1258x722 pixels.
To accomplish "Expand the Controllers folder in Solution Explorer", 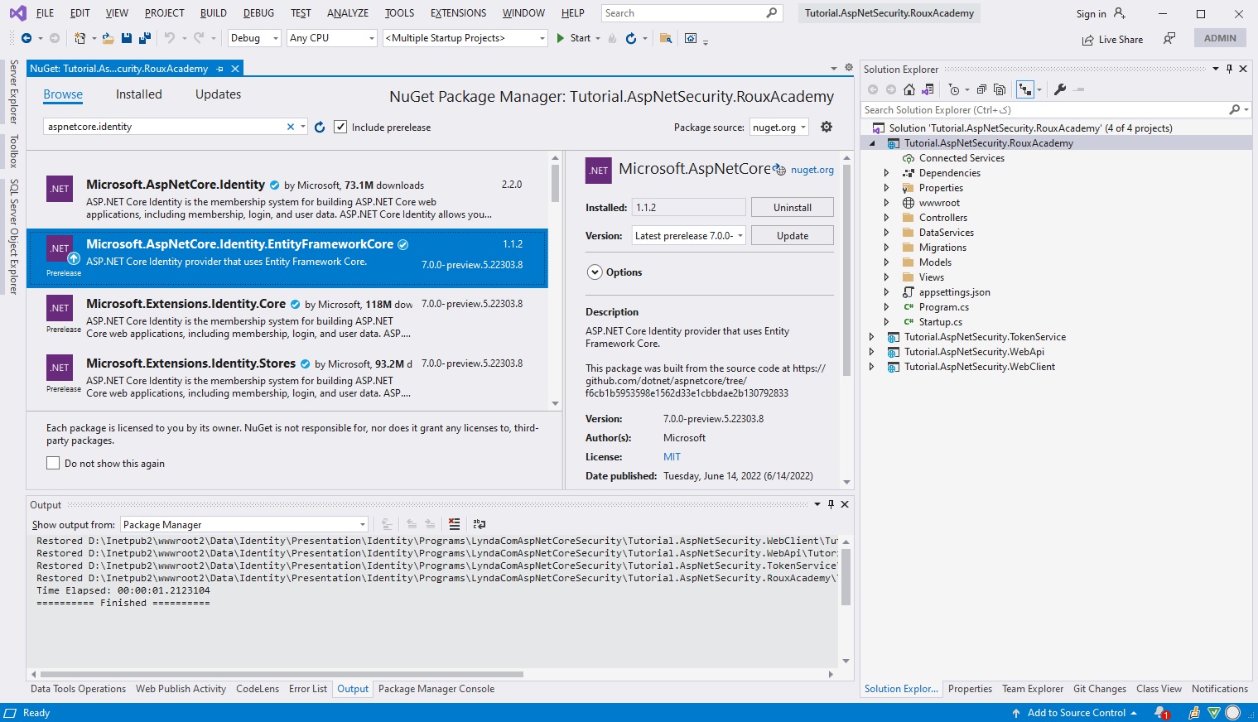I will click(886, 217).
